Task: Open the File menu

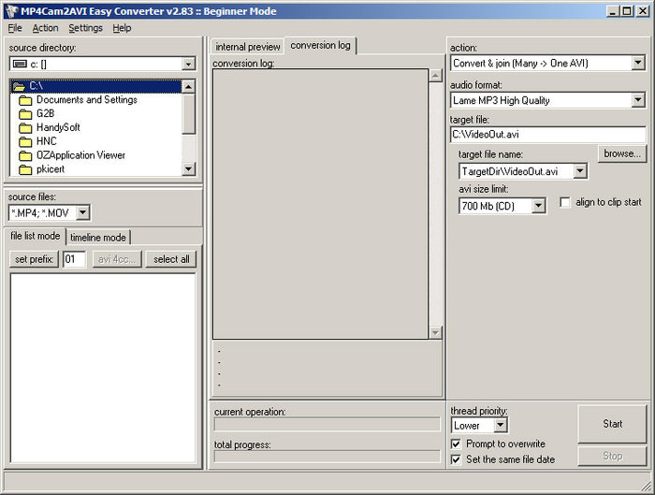Action: (x=15, y=28)
